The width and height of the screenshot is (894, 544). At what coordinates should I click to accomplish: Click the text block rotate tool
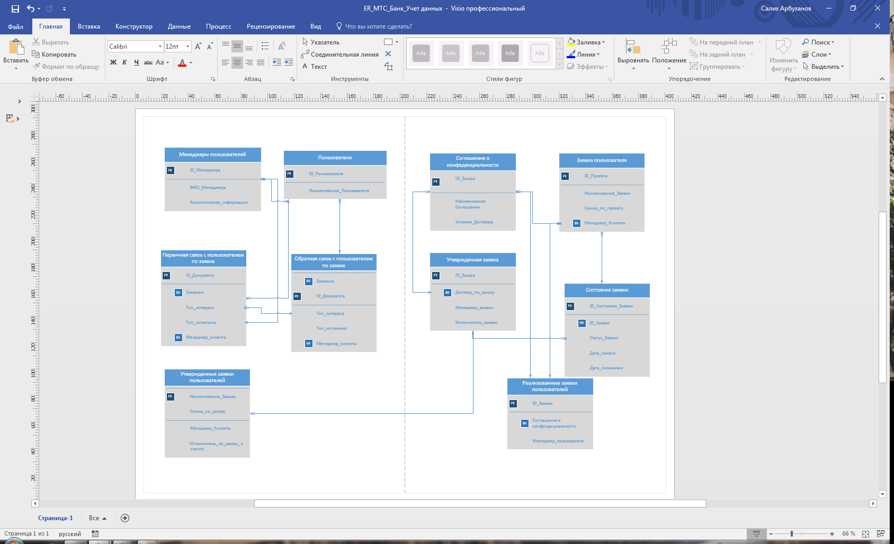click(389, 66)
